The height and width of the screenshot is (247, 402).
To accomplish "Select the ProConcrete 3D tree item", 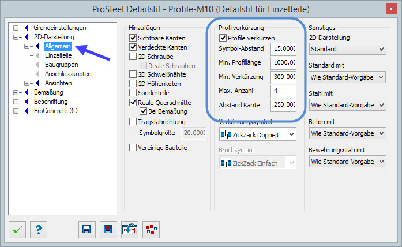I will tap(55, 111).
